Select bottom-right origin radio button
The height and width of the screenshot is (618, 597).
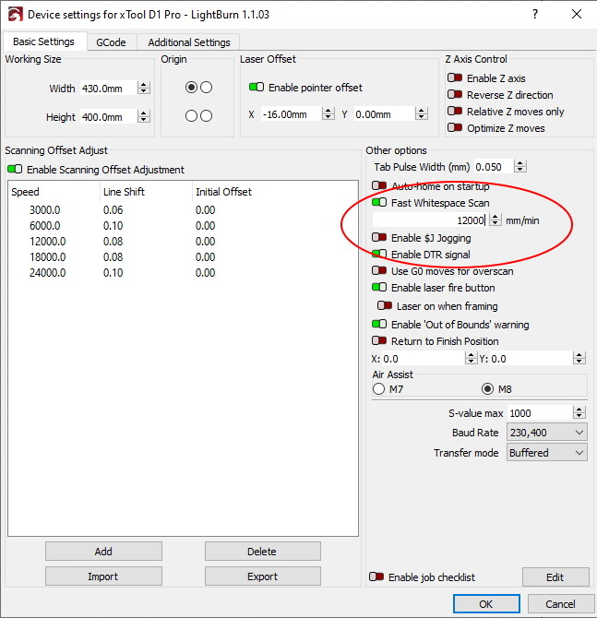point(207,116)
